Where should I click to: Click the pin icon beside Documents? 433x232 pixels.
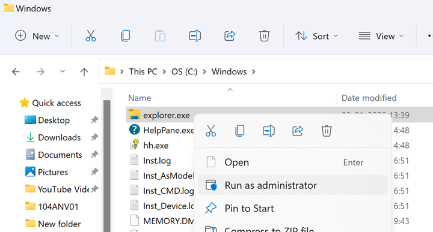94,155
